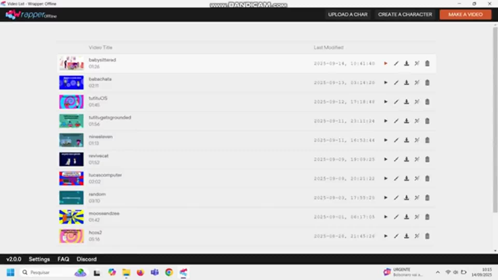The width and height of the screenshot is (498, 280).
Task: Open Firefox from the taskbar
Action: click(140, 272)
